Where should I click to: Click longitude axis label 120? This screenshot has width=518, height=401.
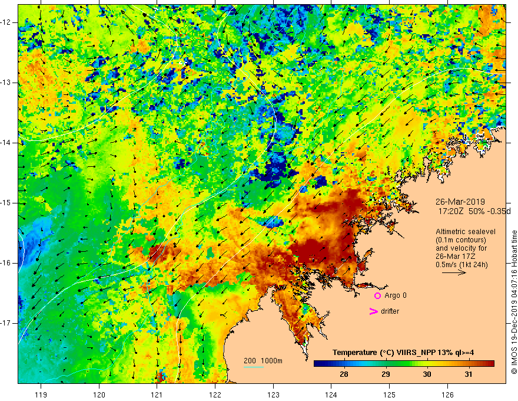pos(99,395)
